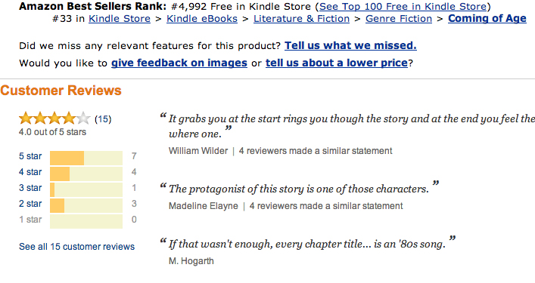The height and width of the screenshot is (283, 535).
Task: Open the Coming of Age category
Action: (x=487, y=18)
